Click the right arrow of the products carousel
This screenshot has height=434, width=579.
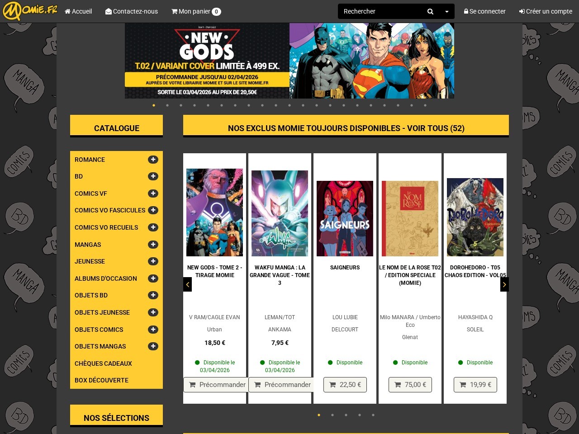[x=504, y=284]
